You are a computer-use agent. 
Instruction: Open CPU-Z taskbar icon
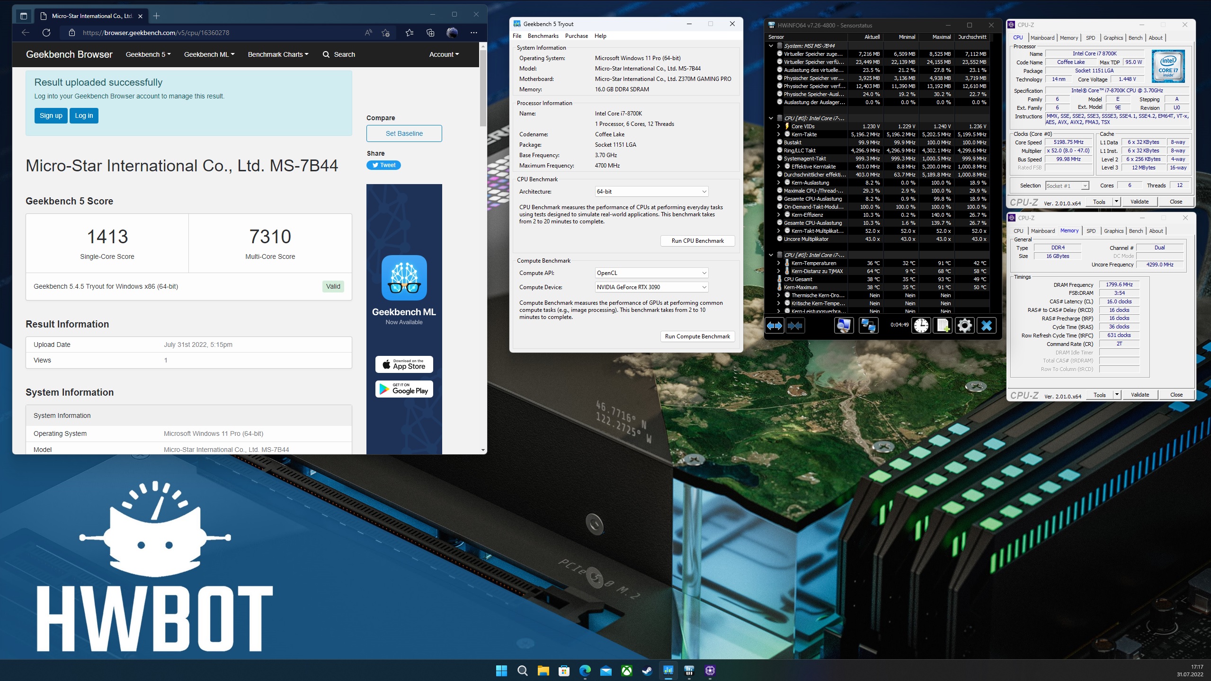pyautogui.click(x=710, y=670)
